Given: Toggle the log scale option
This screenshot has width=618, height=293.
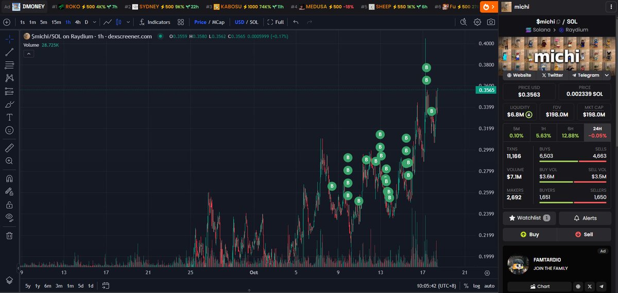Looking at the screenshot, I should pyautogui.click(x=476, y=286).
